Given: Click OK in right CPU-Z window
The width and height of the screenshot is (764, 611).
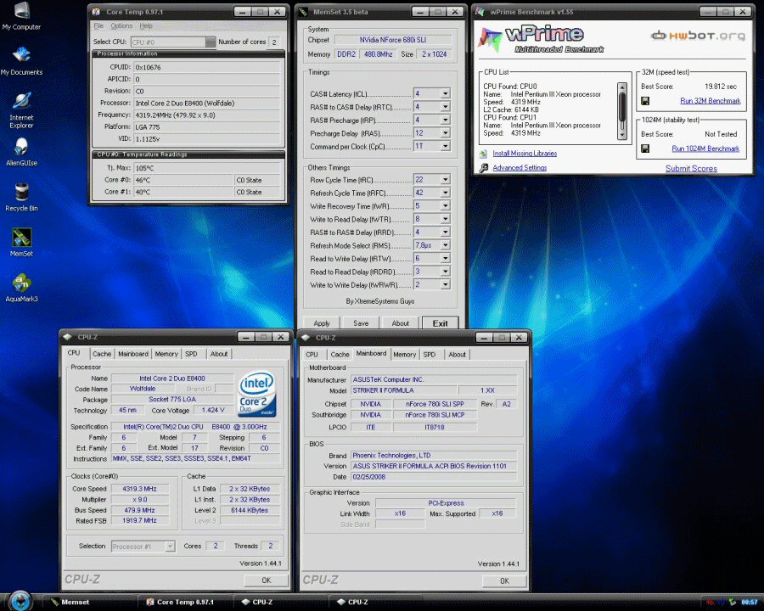Looking at the screenshot, I should (504, 580).
